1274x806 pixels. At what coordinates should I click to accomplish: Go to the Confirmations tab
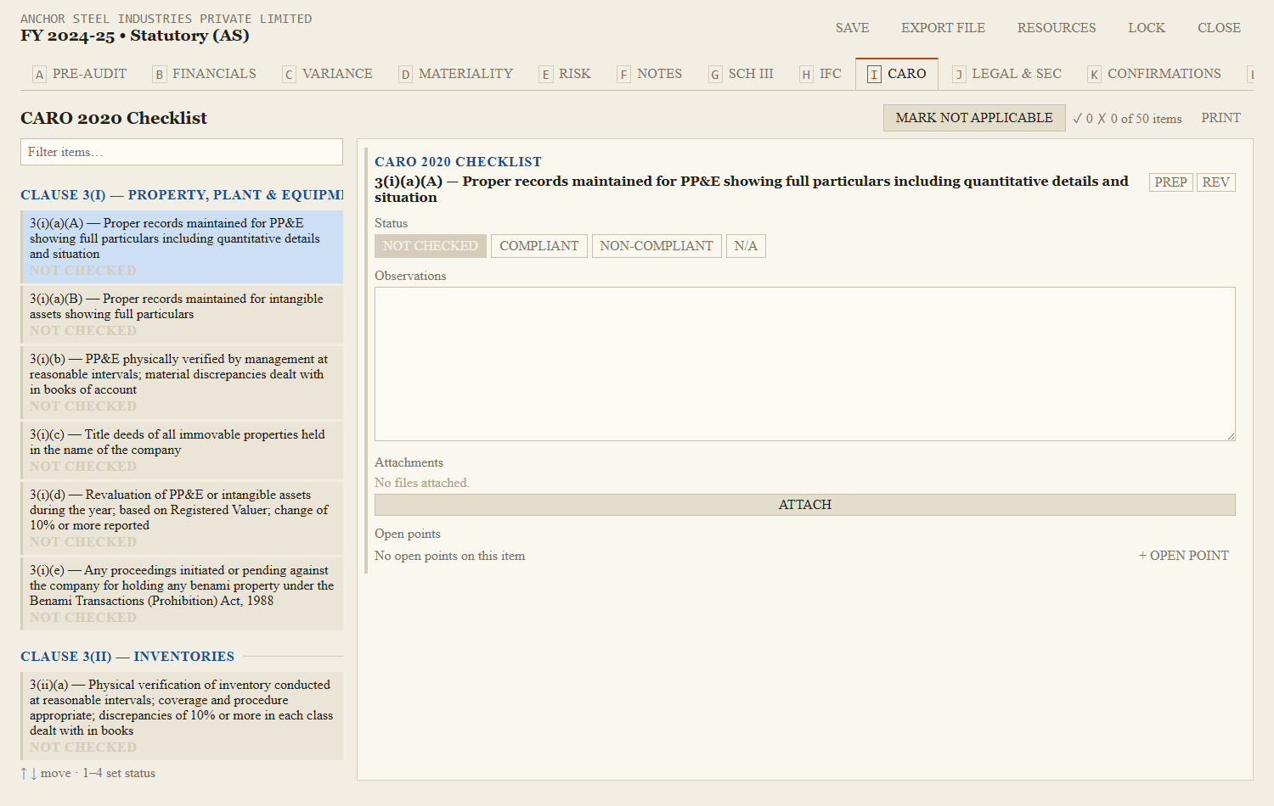pyautogui.click(x=1154, y=74)
